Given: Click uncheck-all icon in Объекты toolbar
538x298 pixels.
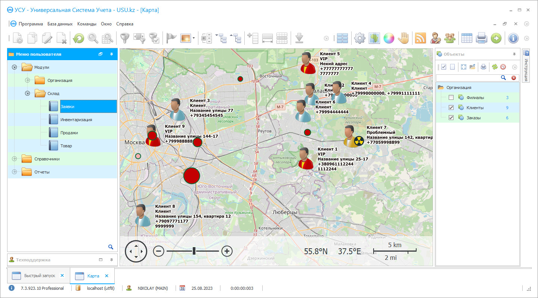Looking at the screenshot, I should (452, 67).
